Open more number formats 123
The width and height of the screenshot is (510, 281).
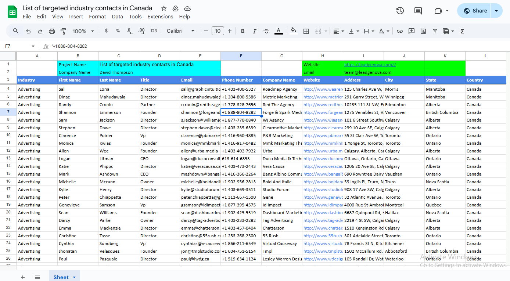(x=154, y=31)
